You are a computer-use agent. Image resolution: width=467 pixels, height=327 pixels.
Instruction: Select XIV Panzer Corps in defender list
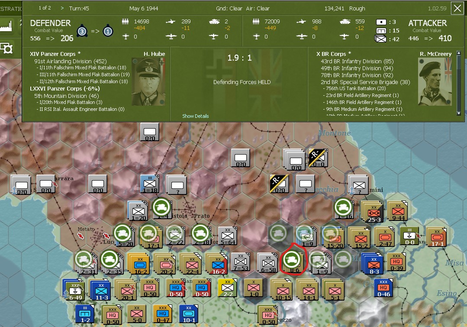click(x=55, y=54)
